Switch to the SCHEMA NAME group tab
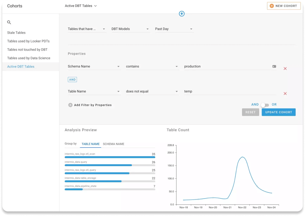 (x=113, y=144)
